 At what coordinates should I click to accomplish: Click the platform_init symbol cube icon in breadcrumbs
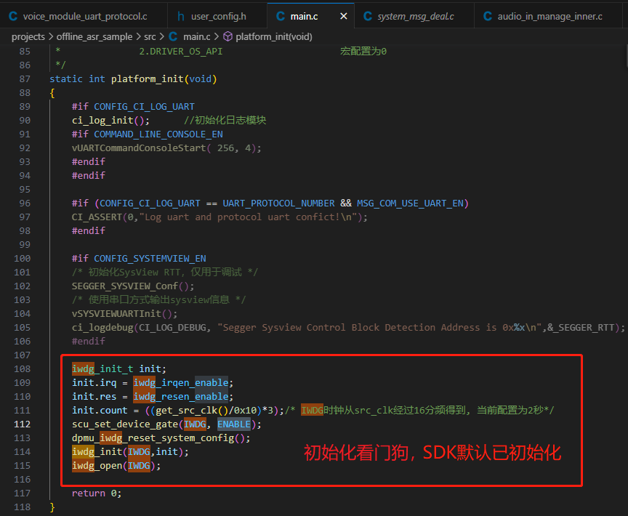(x=228, y=36)
